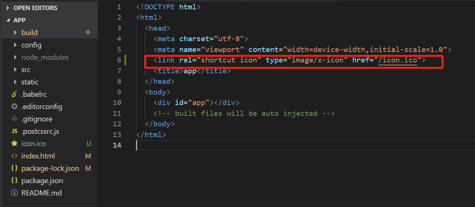Open the .babelrc file
The image size is (475, 207).
point(34,94)
